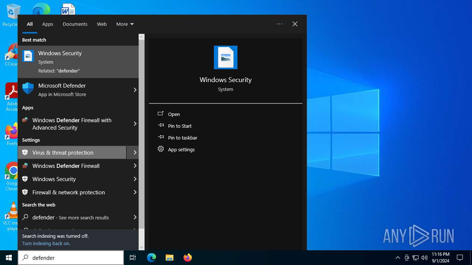Open Task View on the taskbar
This screenshot has width=472, height=265.
tap(133, 258)
